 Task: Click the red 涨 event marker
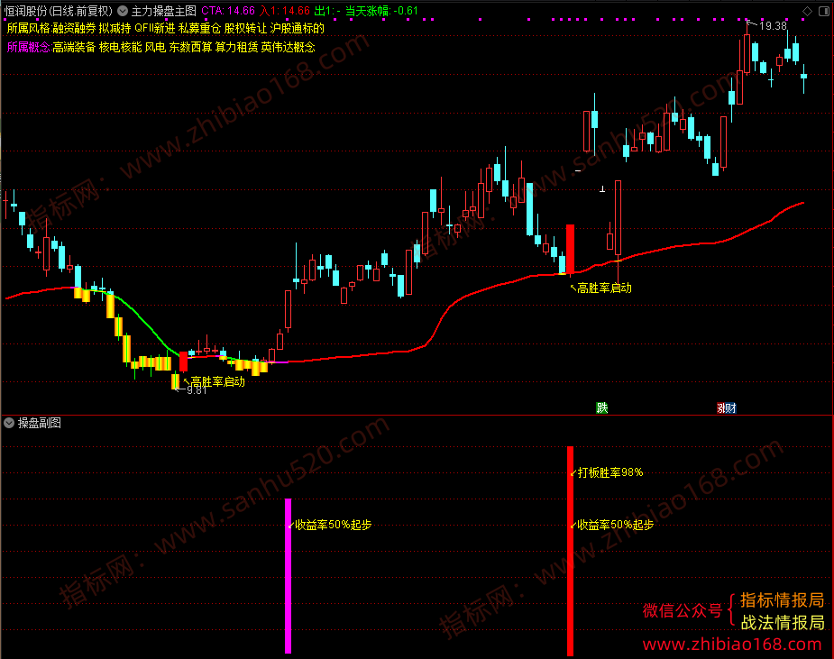click(x=720, y=408)
